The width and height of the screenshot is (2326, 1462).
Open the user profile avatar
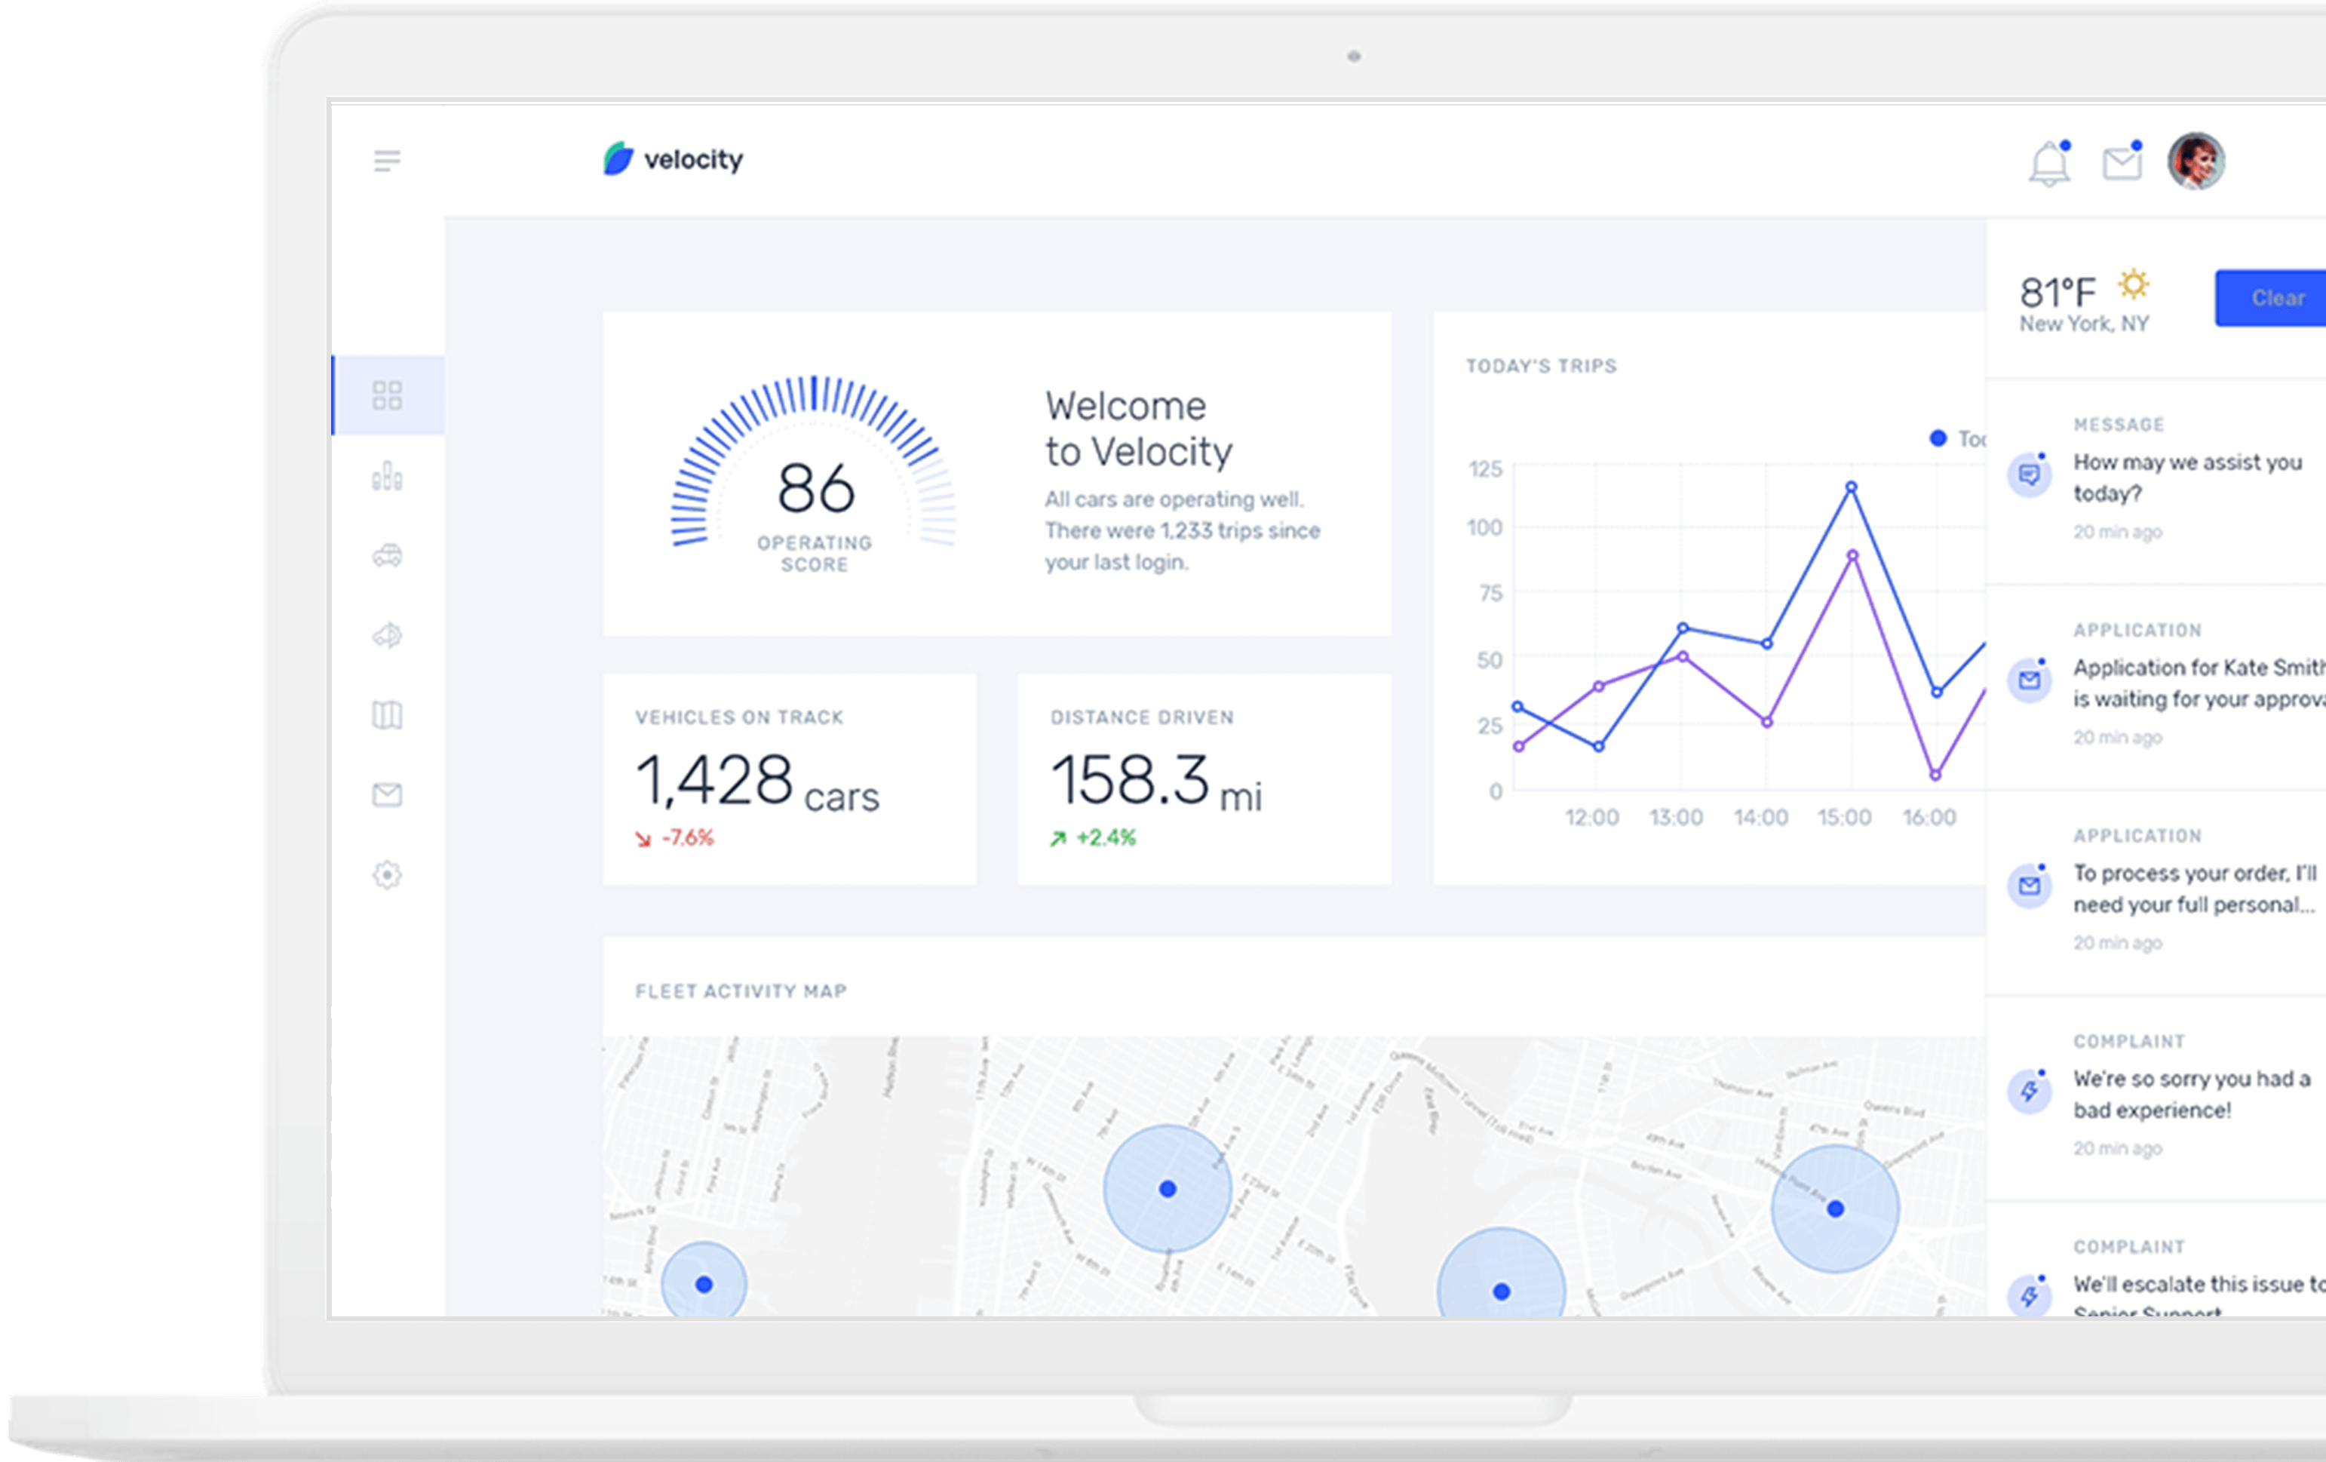click(x=2196, y=161)
